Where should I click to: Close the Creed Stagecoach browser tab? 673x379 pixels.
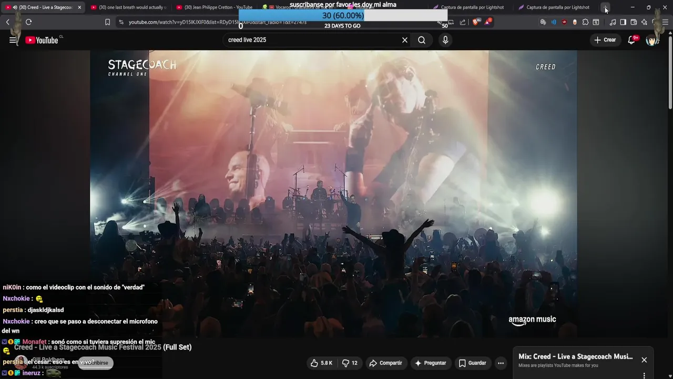tap(79, 7)
